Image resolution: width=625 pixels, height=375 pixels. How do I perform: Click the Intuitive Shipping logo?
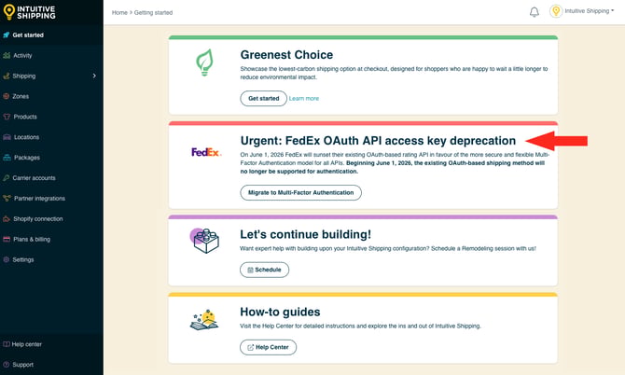click(29, 12)
